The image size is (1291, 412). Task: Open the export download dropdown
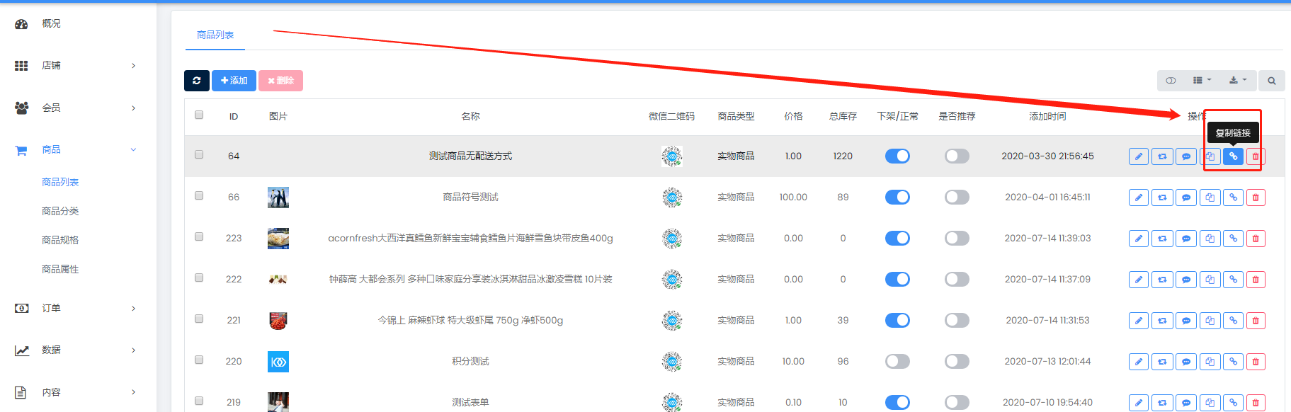1237,81
